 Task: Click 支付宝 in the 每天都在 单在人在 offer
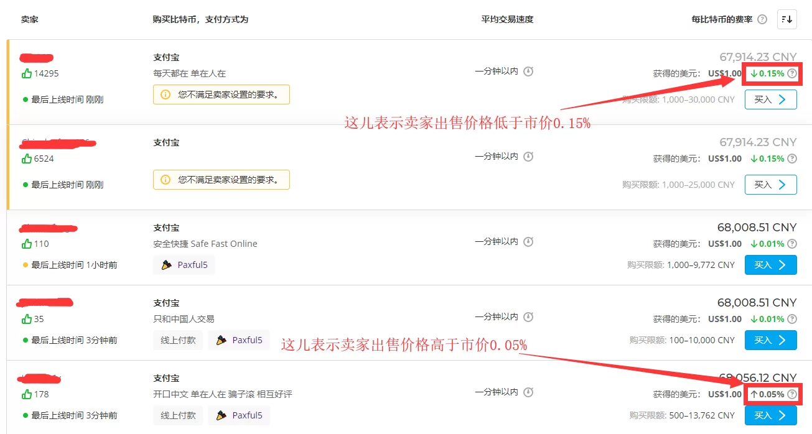tap(166, 57)
